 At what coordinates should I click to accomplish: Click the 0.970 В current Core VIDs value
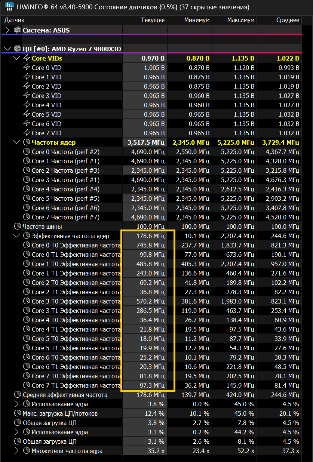(x=153, y=58)
